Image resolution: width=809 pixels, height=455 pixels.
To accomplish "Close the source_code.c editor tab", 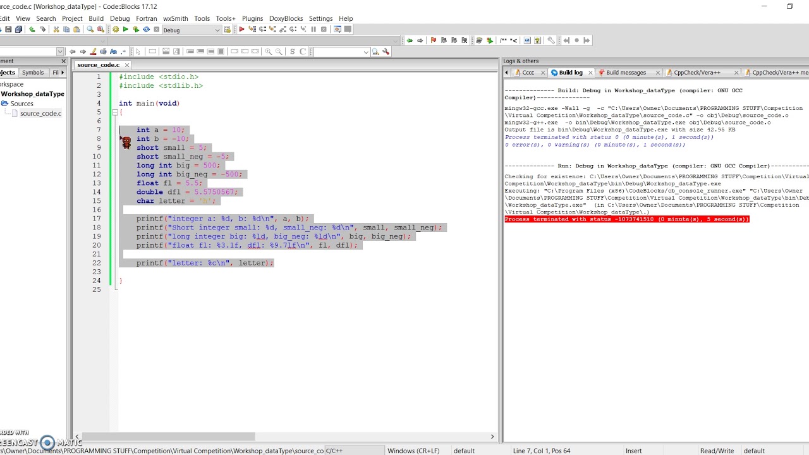I will 126,65.
